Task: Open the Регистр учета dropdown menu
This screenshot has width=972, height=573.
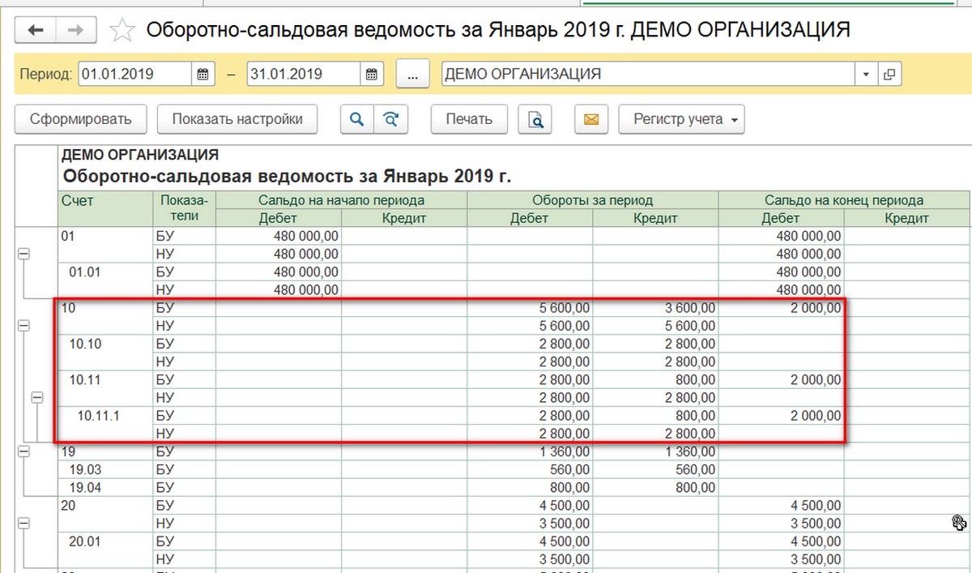Action: [682, 119]
